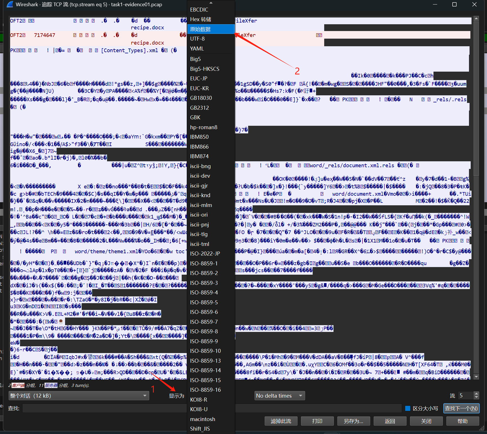This screenshot has height=434, width=487.
Task: Select iscii-ori encoding
Action: click(x=211, y=215)
